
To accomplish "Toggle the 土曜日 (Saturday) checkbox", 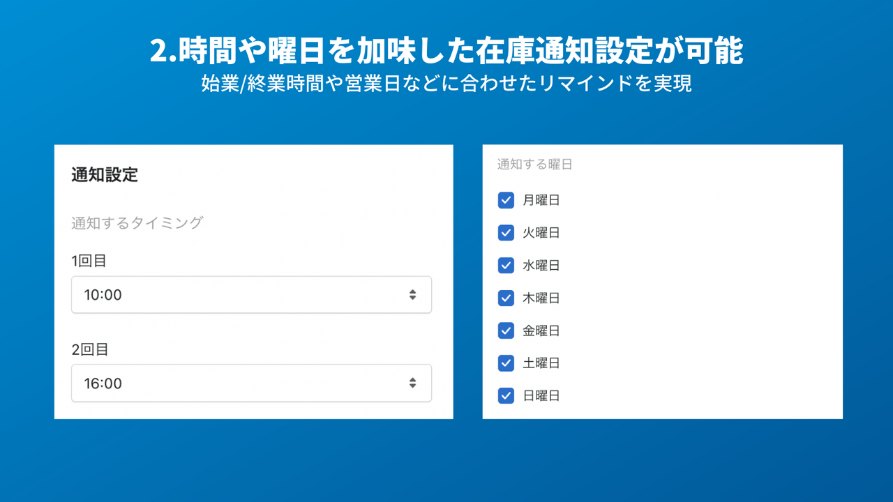I will coord(506,363).
